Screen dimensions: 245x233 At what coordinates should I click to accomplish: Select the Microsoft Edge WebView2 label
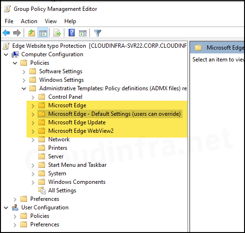click(81, 131)
